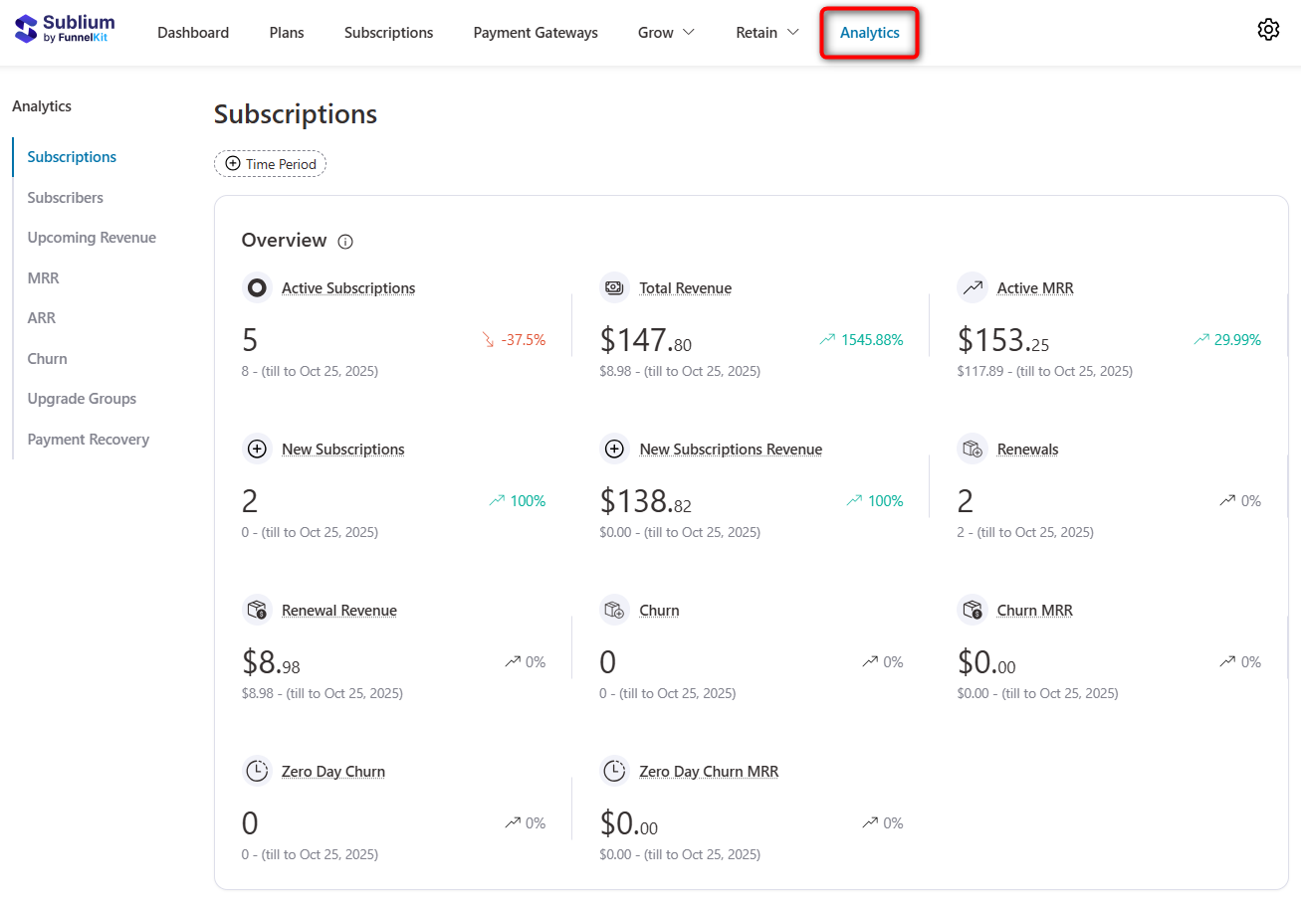Open the settings gear
The width and height of the screenshot is (1301, 904).
(1268, 29)
